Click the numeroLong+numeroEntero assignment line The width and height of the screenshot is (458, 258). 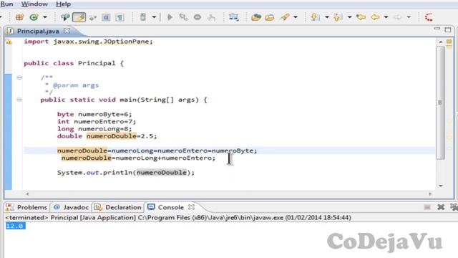tap(138, 158)
